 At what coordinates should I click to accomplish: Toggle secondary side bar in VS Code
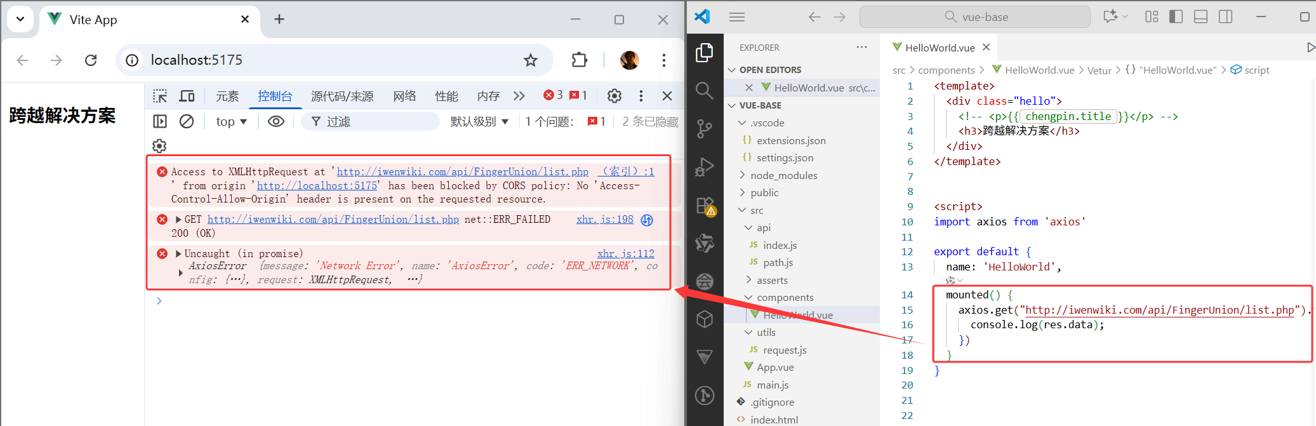pyautogui.click(x=1225, y=17)
